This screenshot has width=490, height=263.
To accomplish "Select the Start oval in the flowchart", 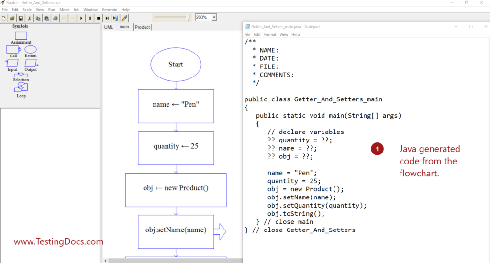I will [x=176, y=65].
